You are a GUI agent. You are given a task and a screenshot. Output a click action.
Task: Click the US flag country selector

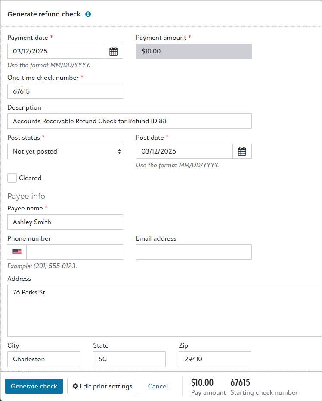pyautogui.click(x=17, y=252)
